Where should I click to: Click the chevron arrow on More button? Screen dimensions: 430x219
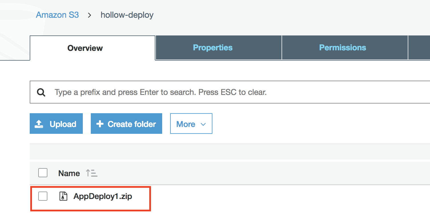(203, 124)
